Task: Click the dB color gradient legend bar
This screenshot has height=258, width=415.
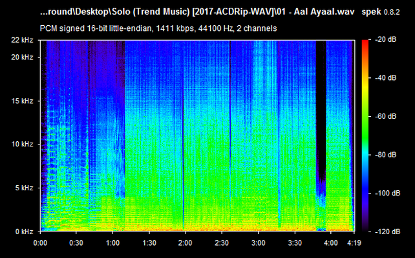Action: (365, 135)
